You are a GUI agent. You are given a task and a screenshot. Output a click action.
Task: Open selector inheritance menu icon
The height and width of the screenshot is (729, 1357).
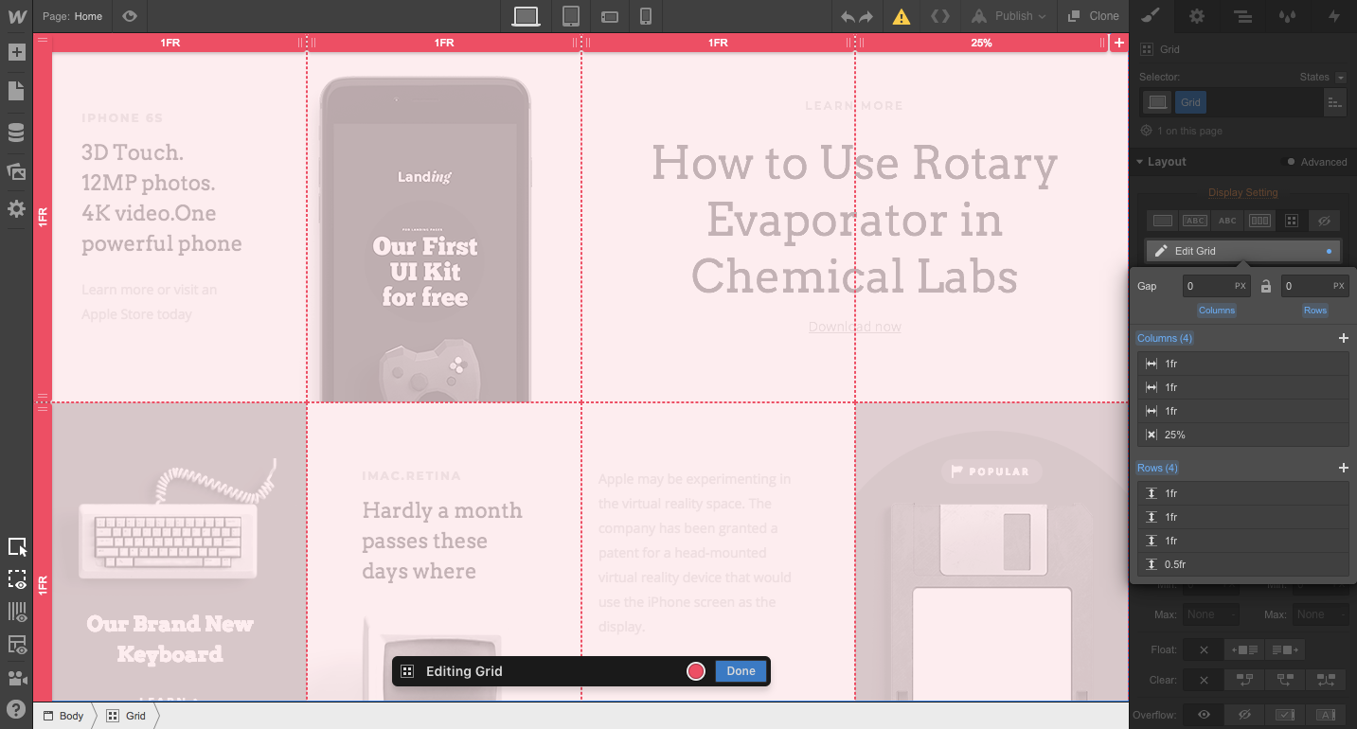pyautogui.click(x=1335, y=102)
